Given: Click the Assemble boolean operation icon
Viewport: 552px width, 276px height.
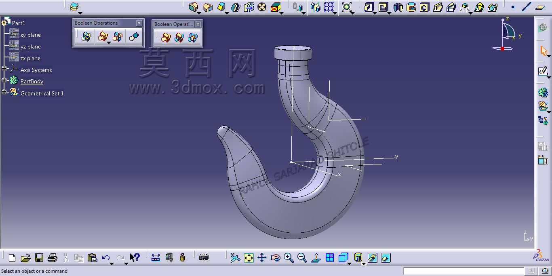Looking at the screenshot, I should coord(86,37).
